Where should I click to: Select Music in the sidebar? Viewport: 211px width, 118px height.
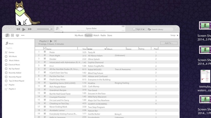point(10,43)
